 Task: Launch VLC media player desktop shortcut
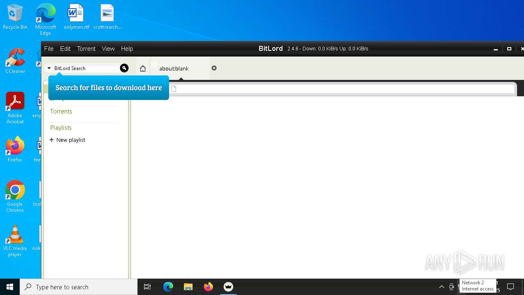click(15, 241)
